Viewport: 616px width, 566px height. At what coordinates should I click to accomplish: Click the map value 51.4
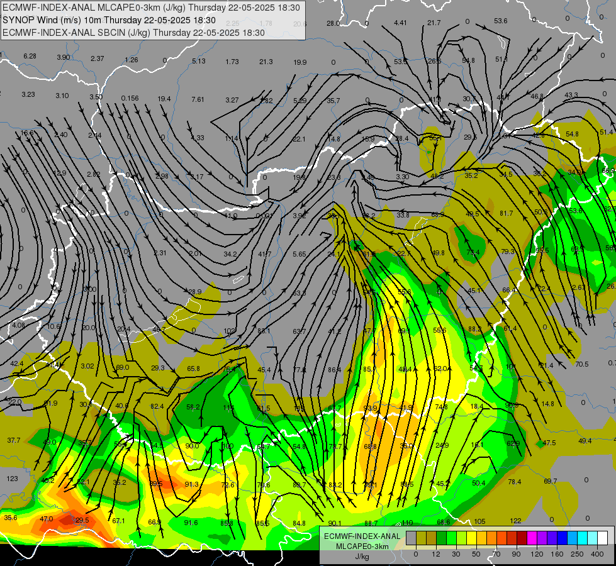tap(606, 132)
